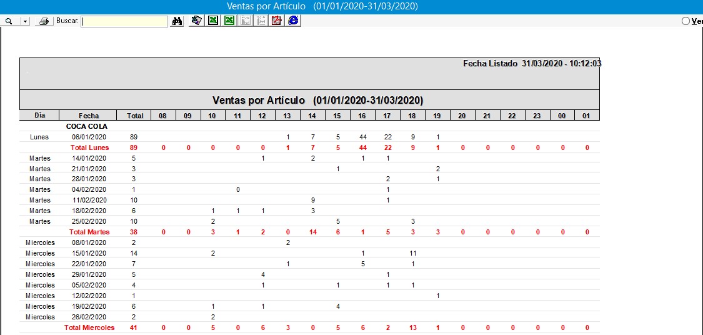Click the Total Lunes row label
The width and height of the screenshot is (703, 335).
pyautogui.click(x=89, y=147)
